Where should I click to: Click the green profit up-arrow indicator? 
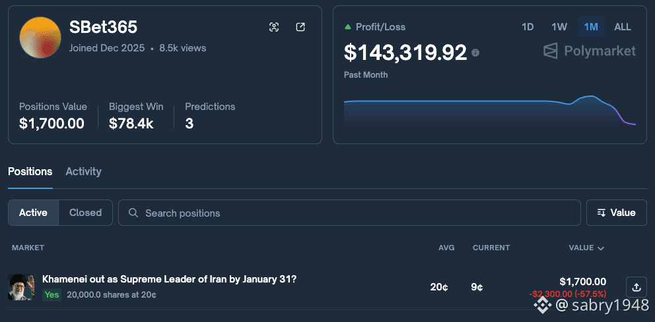tap(348, 27)
